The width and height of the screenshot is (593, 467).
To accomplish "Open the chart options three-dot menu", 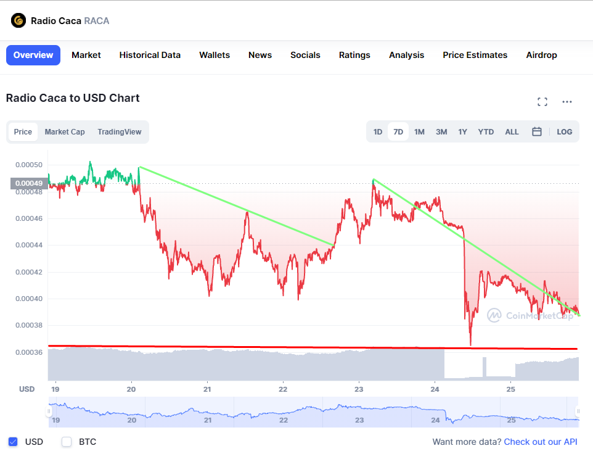I will (567, 101).
